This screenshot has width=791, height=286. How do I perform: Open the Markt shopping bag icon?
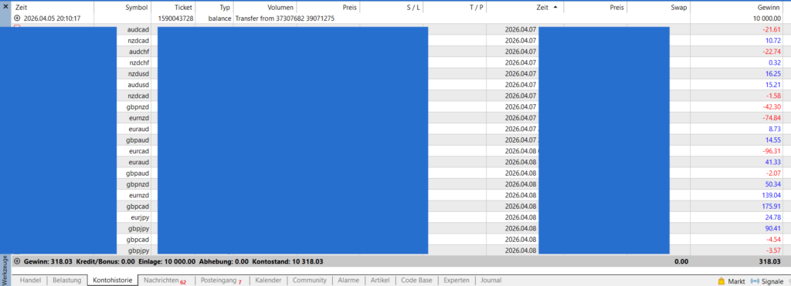(721, 281)
